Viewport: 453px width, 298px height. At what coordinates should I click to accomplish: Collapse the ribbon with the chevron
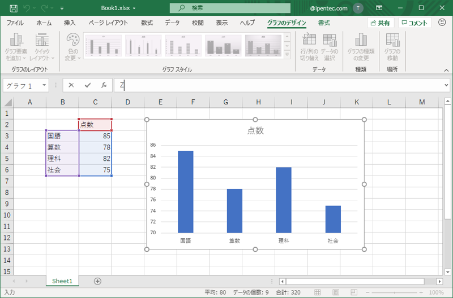click(446, 70)
